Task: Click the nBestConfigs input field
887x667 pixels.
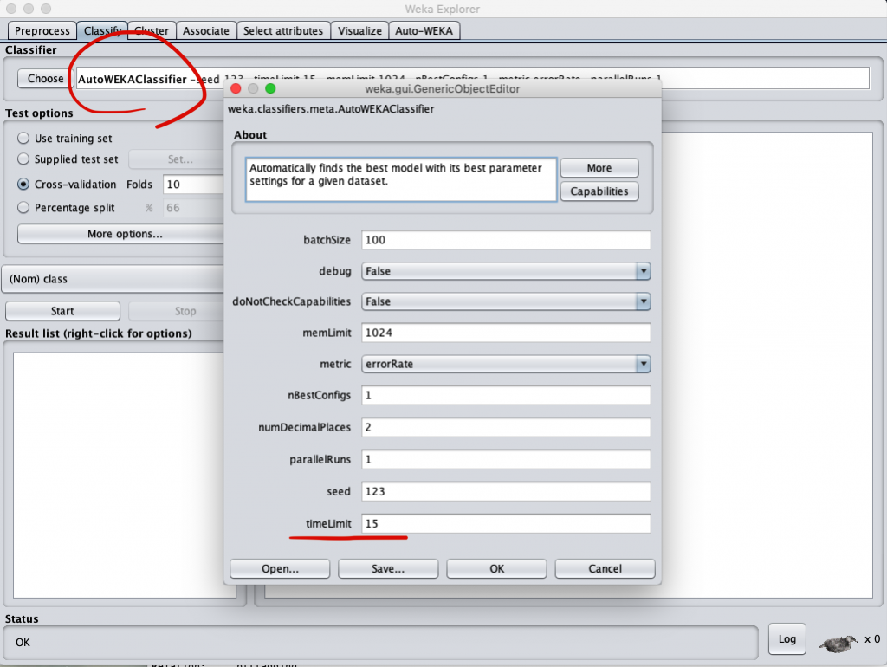Action: 506,395
